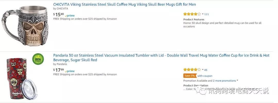The image size is (278, 103).
Task: Click the $17.99 price of the tumbler
Action: (59, 70)
